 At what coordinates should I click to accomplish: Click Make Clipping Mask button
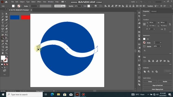click(x=157, y=89)
